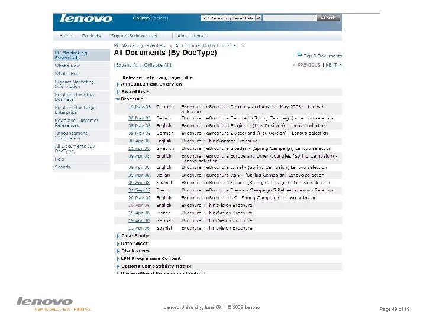The image size is (426, 319).
Task: Expand the Case Study category arrow
Action: (x=118, y=236)
